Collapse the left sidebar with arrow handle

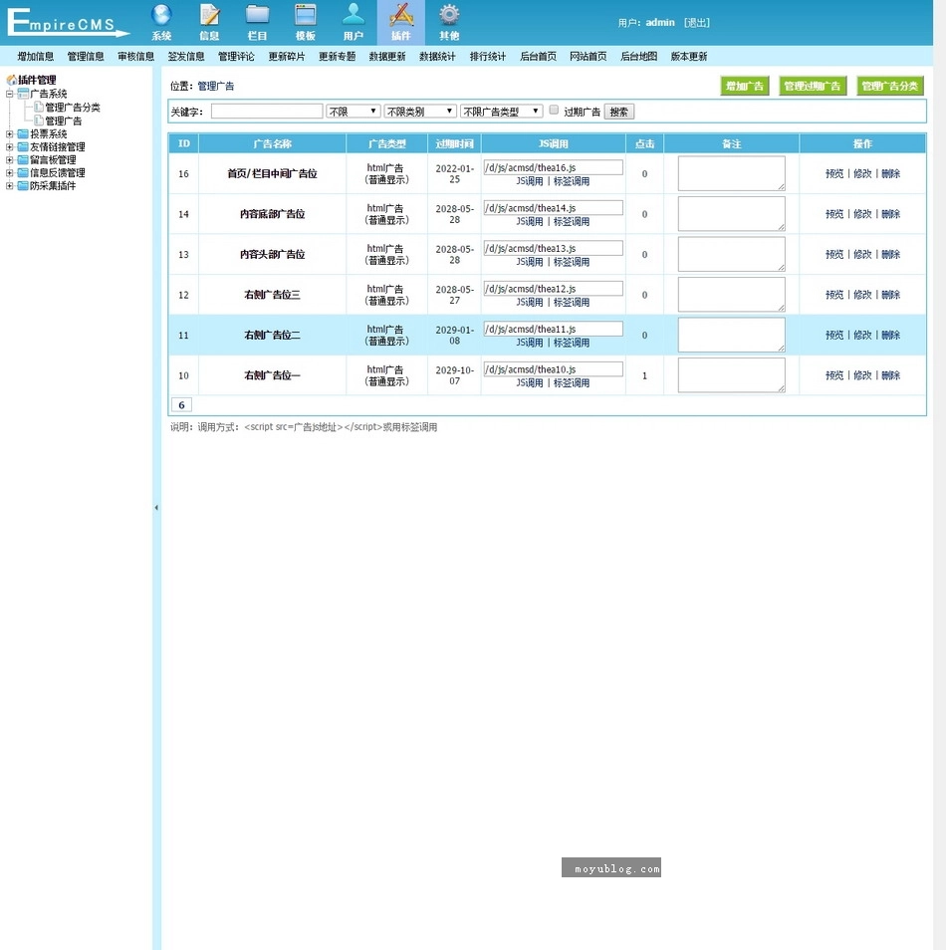pos(155,508)
